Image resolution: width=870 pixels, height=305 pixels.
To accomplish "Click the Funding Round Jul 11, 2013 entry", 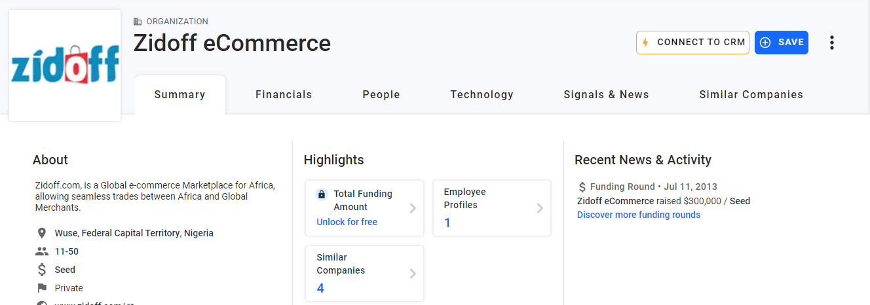I will (x=654, y=187).
